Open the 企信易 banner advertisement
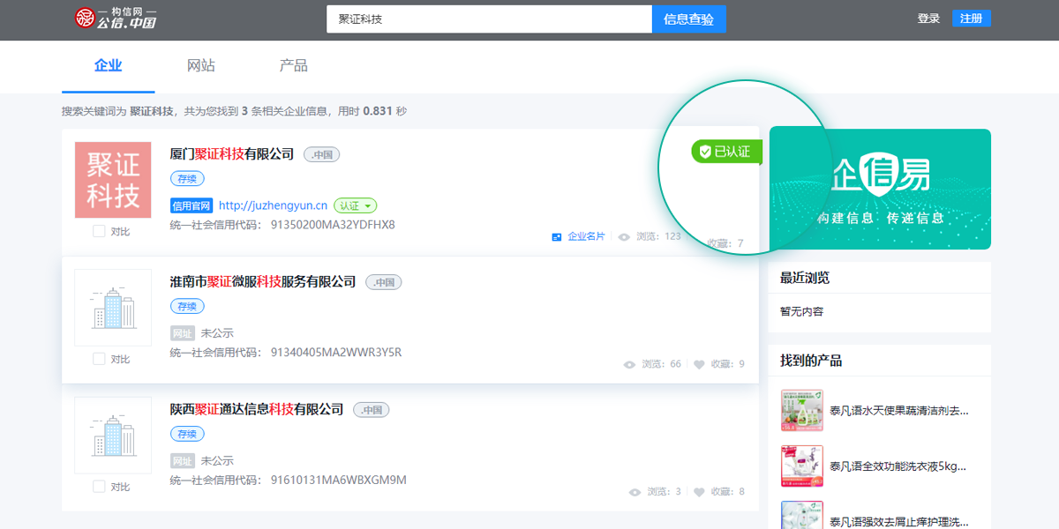The height and width of the screenshot is (529, 1059). pos(880,189)
